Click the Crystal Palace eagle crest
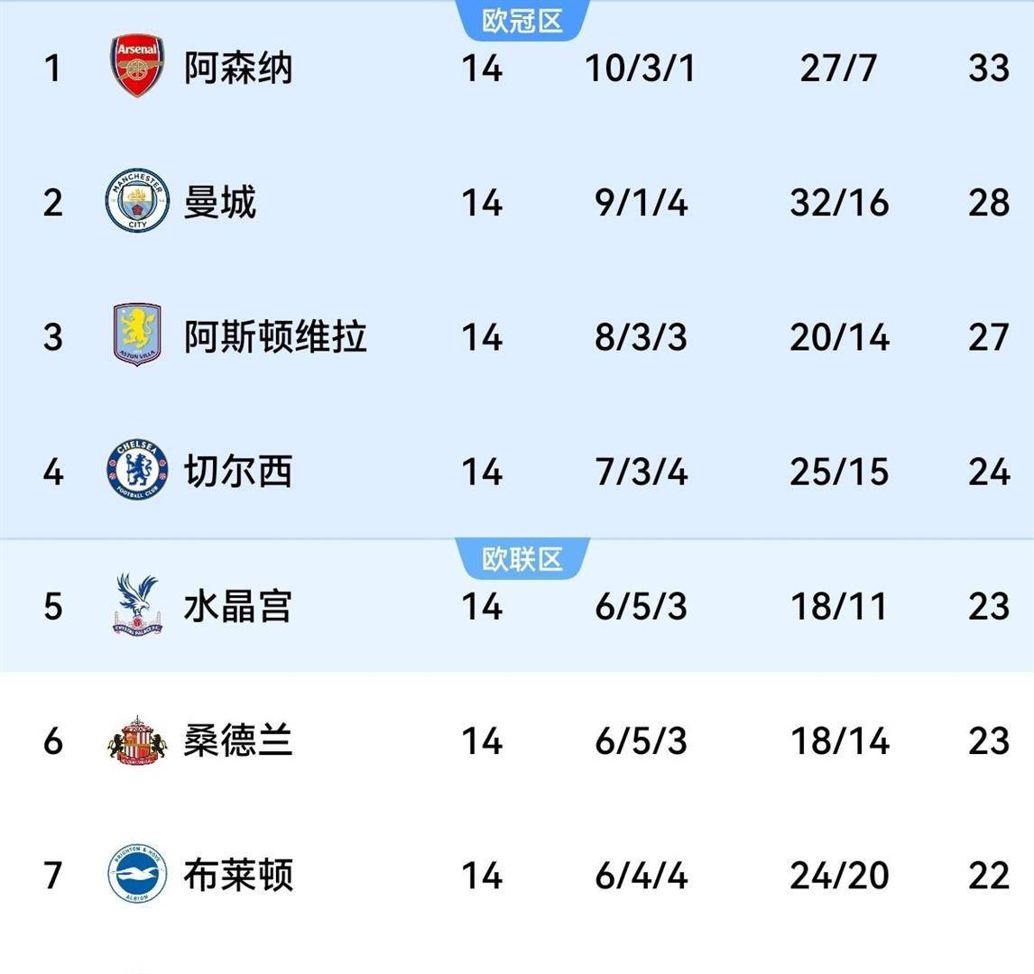1034x974 pixels. 137,605
